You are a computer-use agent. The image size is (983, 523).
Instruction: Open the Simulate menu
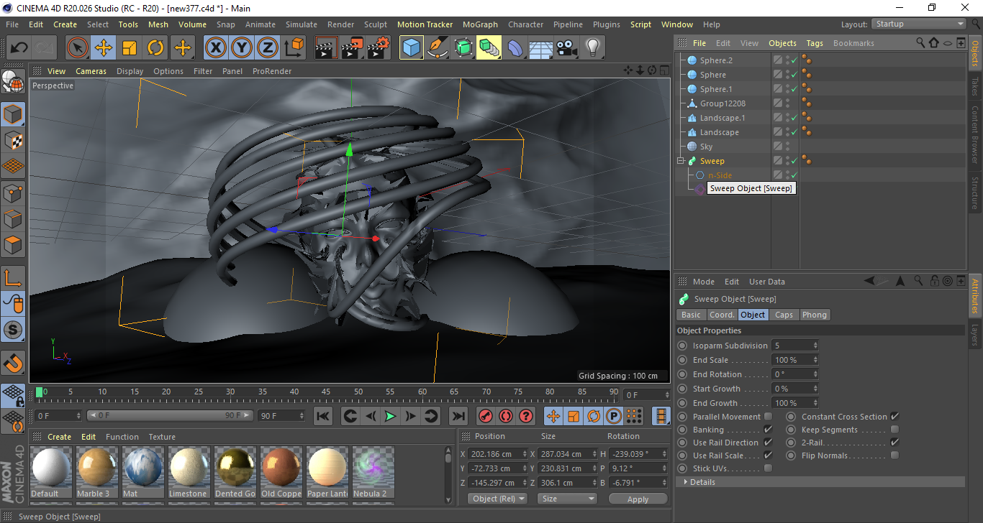pyautogui.click(x=301, y=24)
